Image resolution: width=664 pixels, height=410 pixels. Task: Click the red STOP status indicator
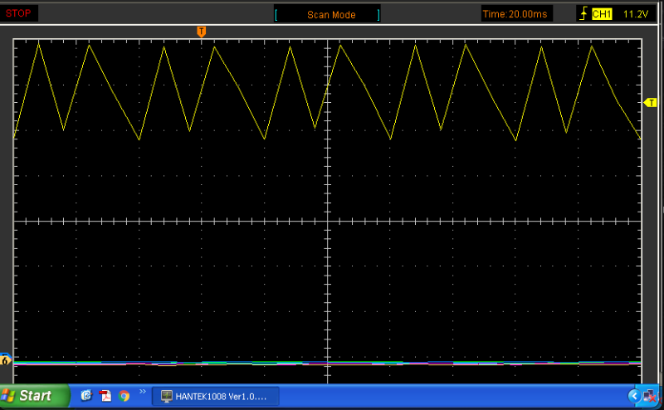(18, 13)
